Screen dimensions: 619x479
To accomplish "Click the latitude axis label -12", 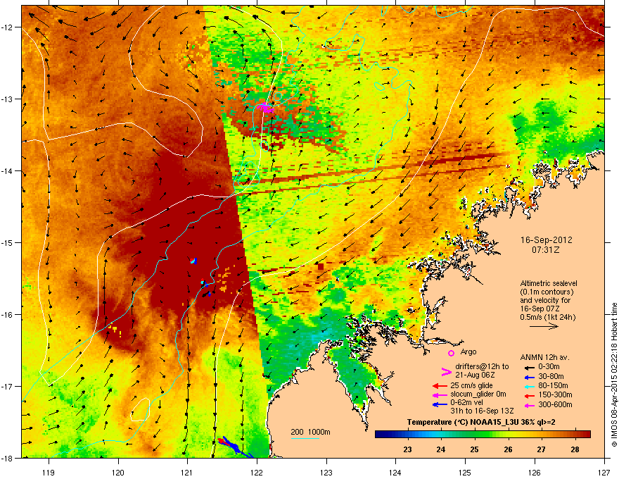I will point(8,27).
